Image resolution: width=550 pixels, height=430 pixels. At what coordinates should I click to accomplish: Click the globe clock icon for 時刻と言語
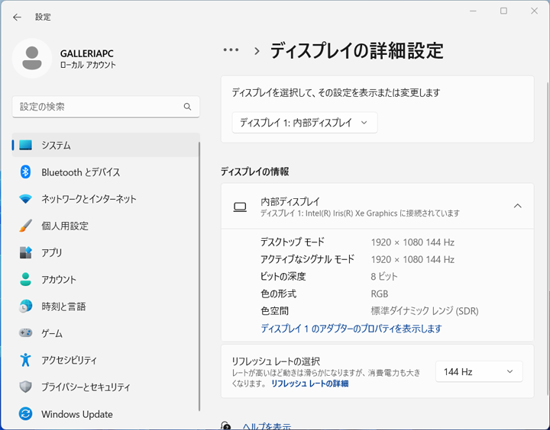pyautogui.click(x=25, y=306)
